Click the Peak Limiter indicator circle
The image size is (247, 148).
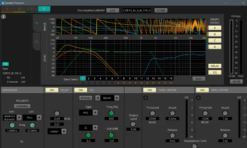146,98
